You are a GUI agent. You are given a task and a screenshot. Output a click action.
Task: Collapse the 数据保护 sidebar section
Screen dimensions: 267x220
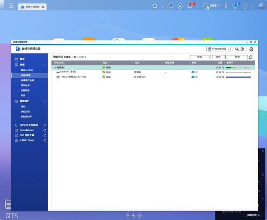pos(44,101)
